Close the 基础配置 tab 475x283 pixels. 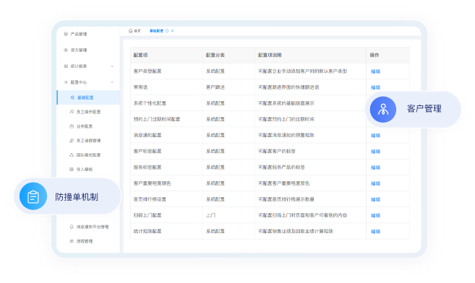(x=172, y=31)
